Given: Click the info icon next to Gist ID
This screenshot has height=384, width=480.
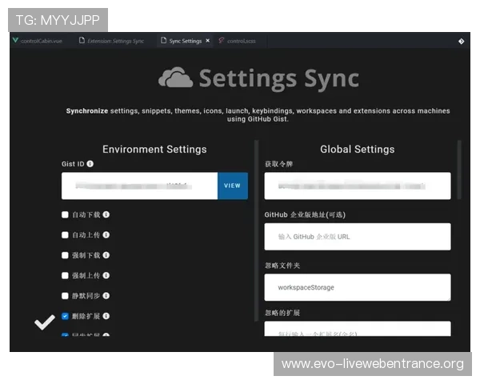Looking at the screenshot, I should (x=90, y=164).
